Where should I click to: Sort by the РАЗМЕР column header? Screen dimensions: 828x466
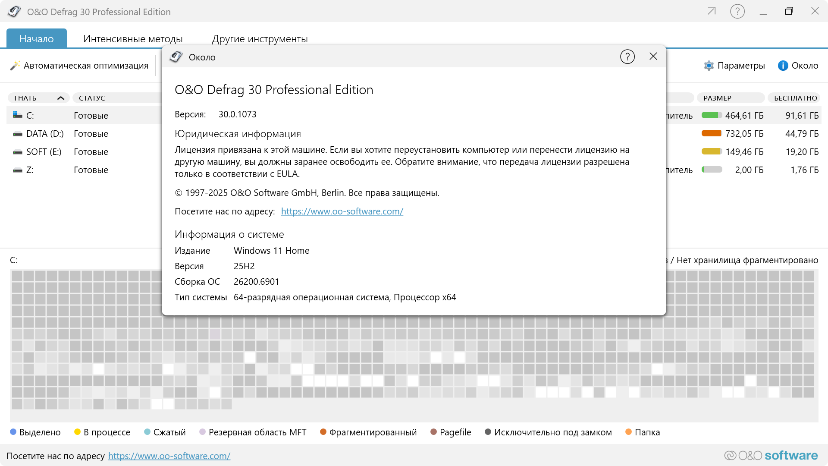[717, 98]
